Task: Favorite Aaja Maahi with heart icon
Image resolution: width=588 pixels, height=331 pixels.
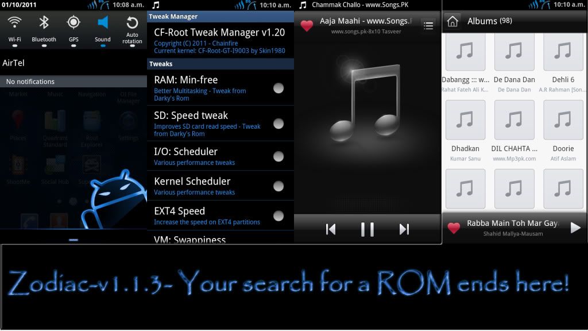Action: point(307,26)
